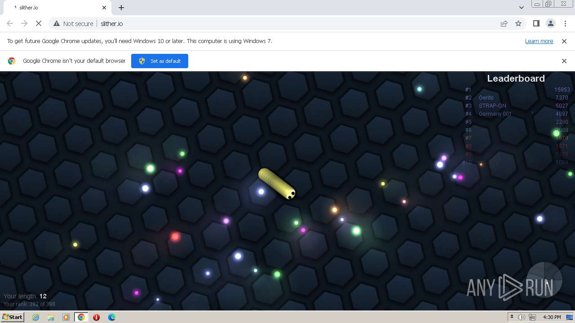This screenshot has height=323, width=575.
Task: Switch to the slither.io tab
Action: click(x=58, y=8)
